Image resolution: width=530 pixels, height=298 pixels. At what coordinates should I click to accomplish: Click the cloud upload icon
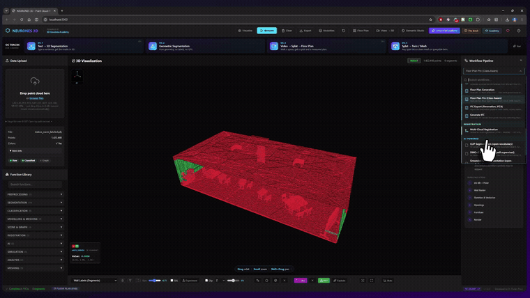35,81
